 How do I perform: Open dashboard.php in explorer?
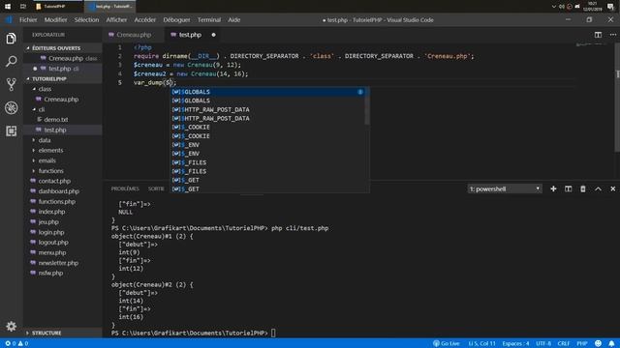(58, 191)
